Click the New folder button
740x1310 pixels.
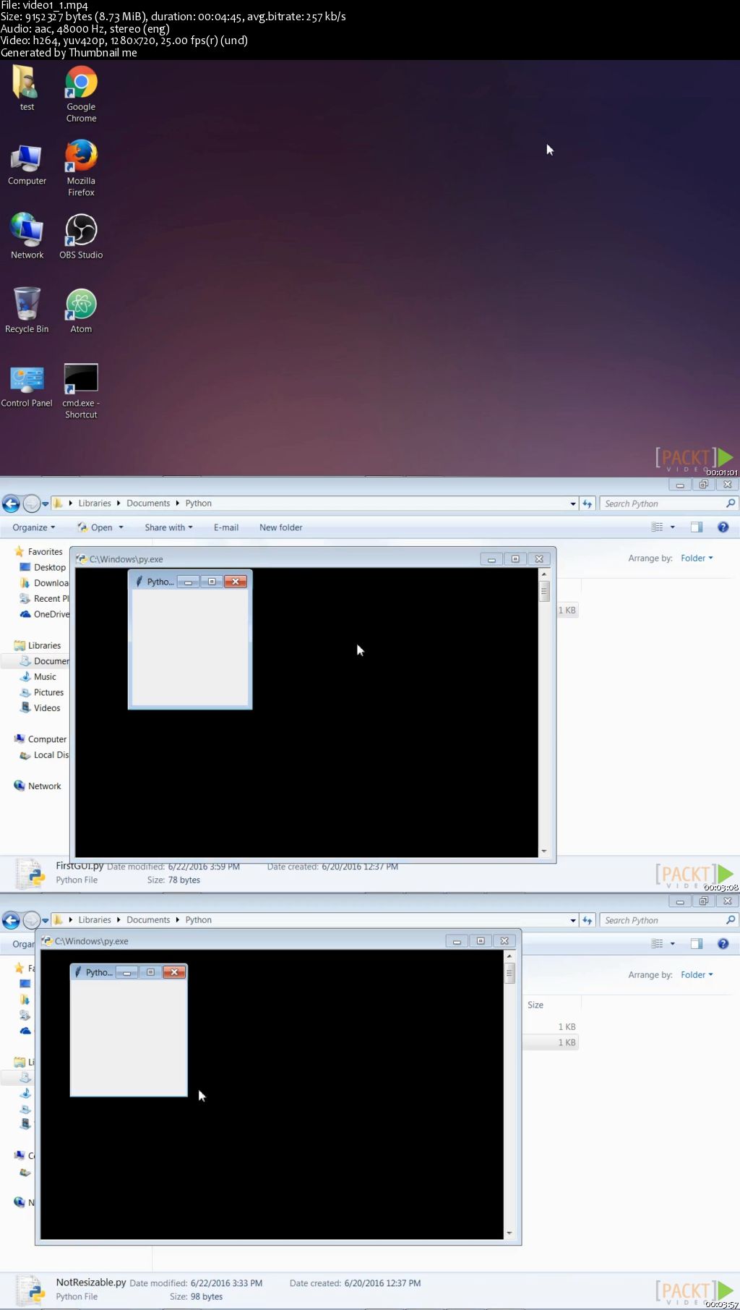click(281, 527)
